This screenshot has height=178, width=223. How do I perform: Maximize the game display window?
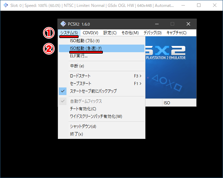click(x=199, y=6)
